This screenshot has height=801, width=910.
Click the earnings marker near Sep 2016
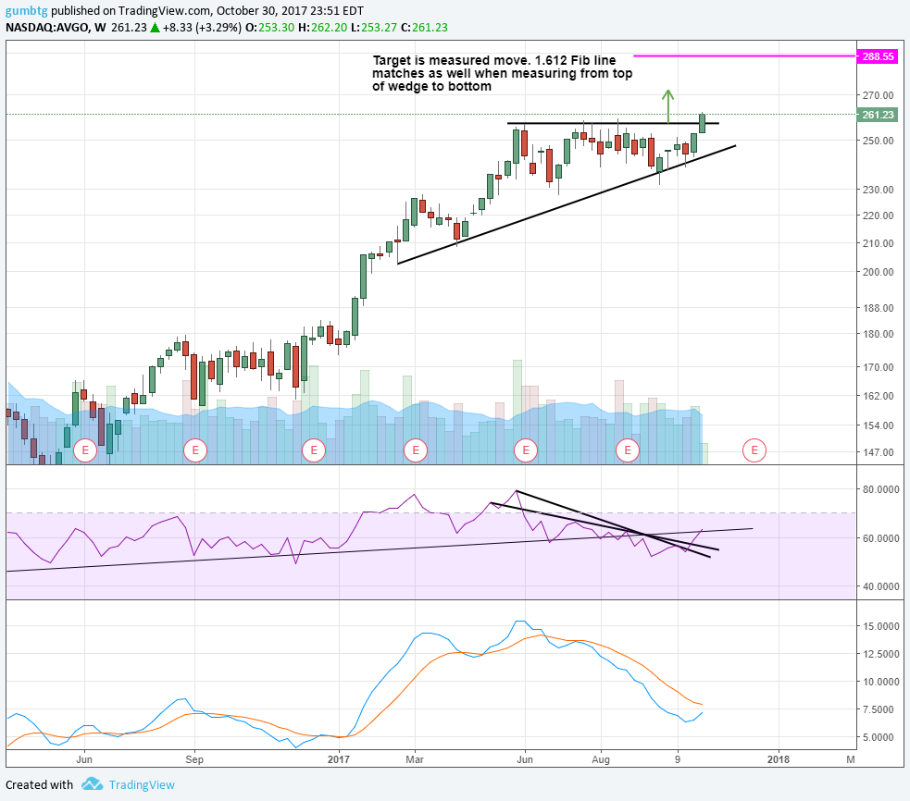(x=195, y=450)
